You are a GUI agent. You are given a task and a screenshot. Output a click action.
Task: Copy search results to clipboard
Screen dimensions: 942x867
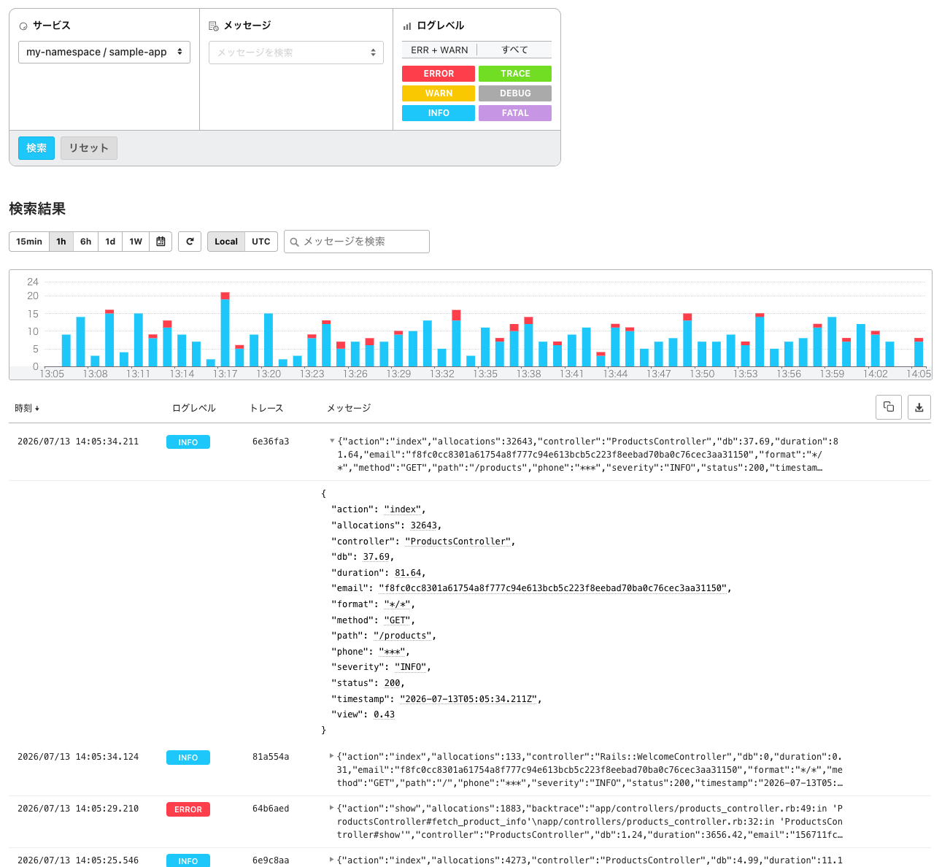(x=889, y=407)
